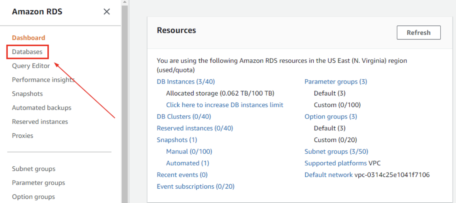The width and height of the screenshot is (456, 203).
Task: Close the Amazon RDS sidebar panel
Action: 107,12
